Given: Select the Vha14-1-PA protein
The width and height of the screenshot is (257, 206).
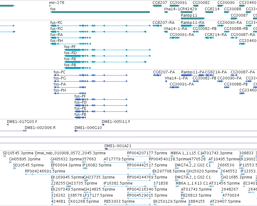Looking at the screenshot, I should tap(166, 81).
